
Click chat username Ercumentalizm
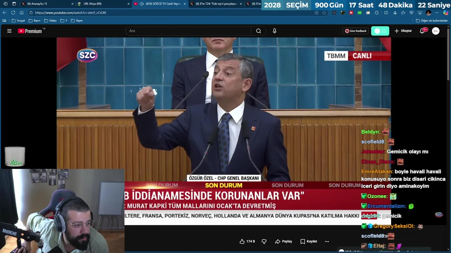coord(387,206)
